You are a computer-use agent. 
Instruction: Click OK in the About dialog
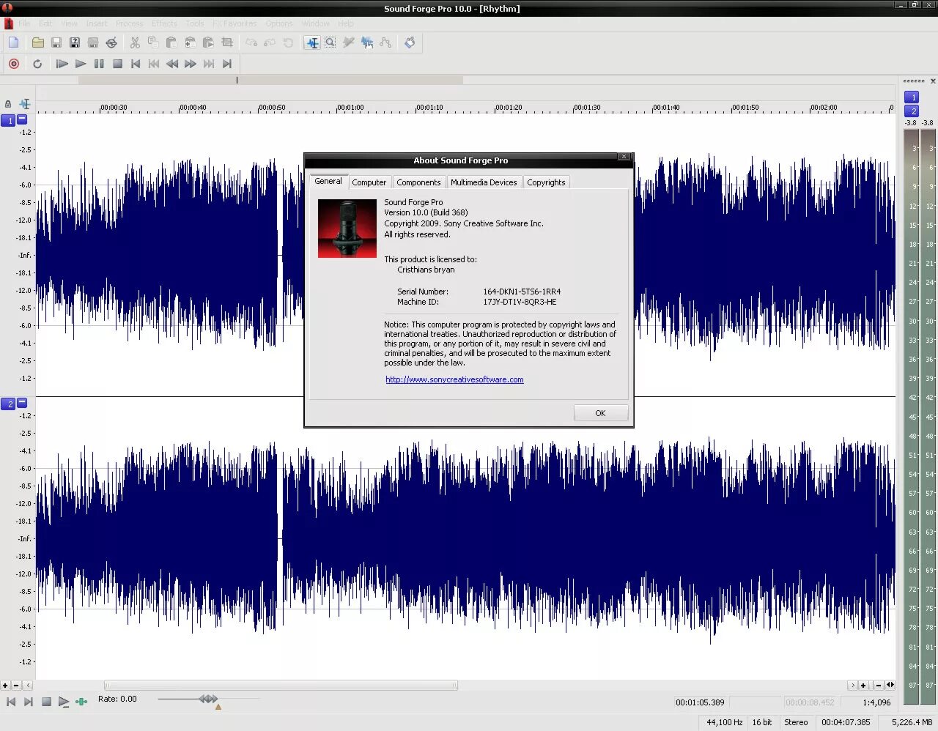point(601,413)
